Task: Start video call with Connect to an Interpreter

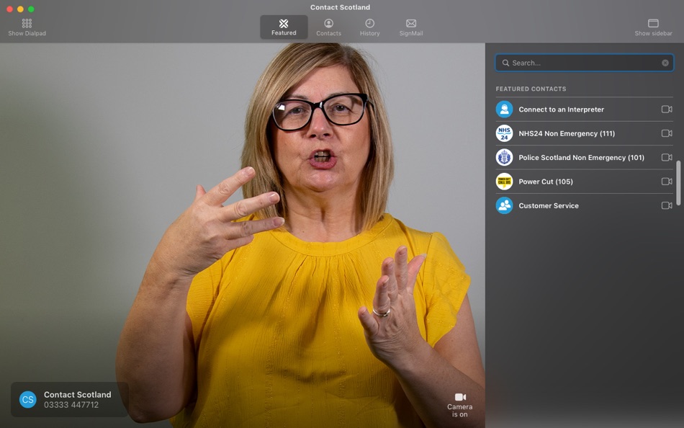Action: point(667,109)
